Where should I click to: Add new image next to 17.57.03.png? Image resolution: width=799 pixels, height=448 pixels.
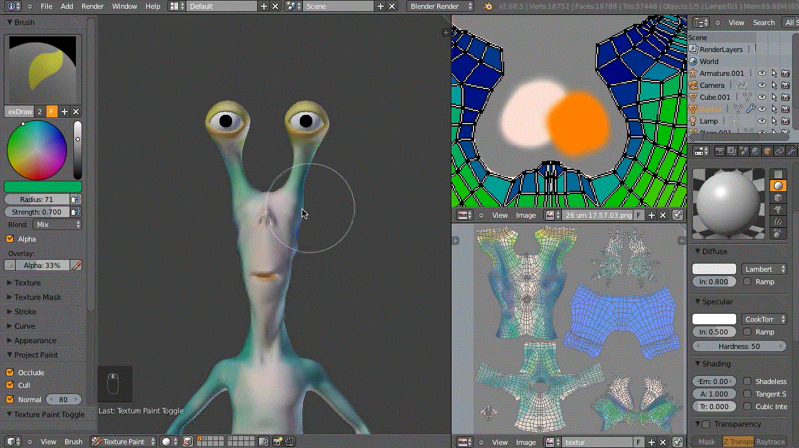pyautogui.click(x=652, y=215)
